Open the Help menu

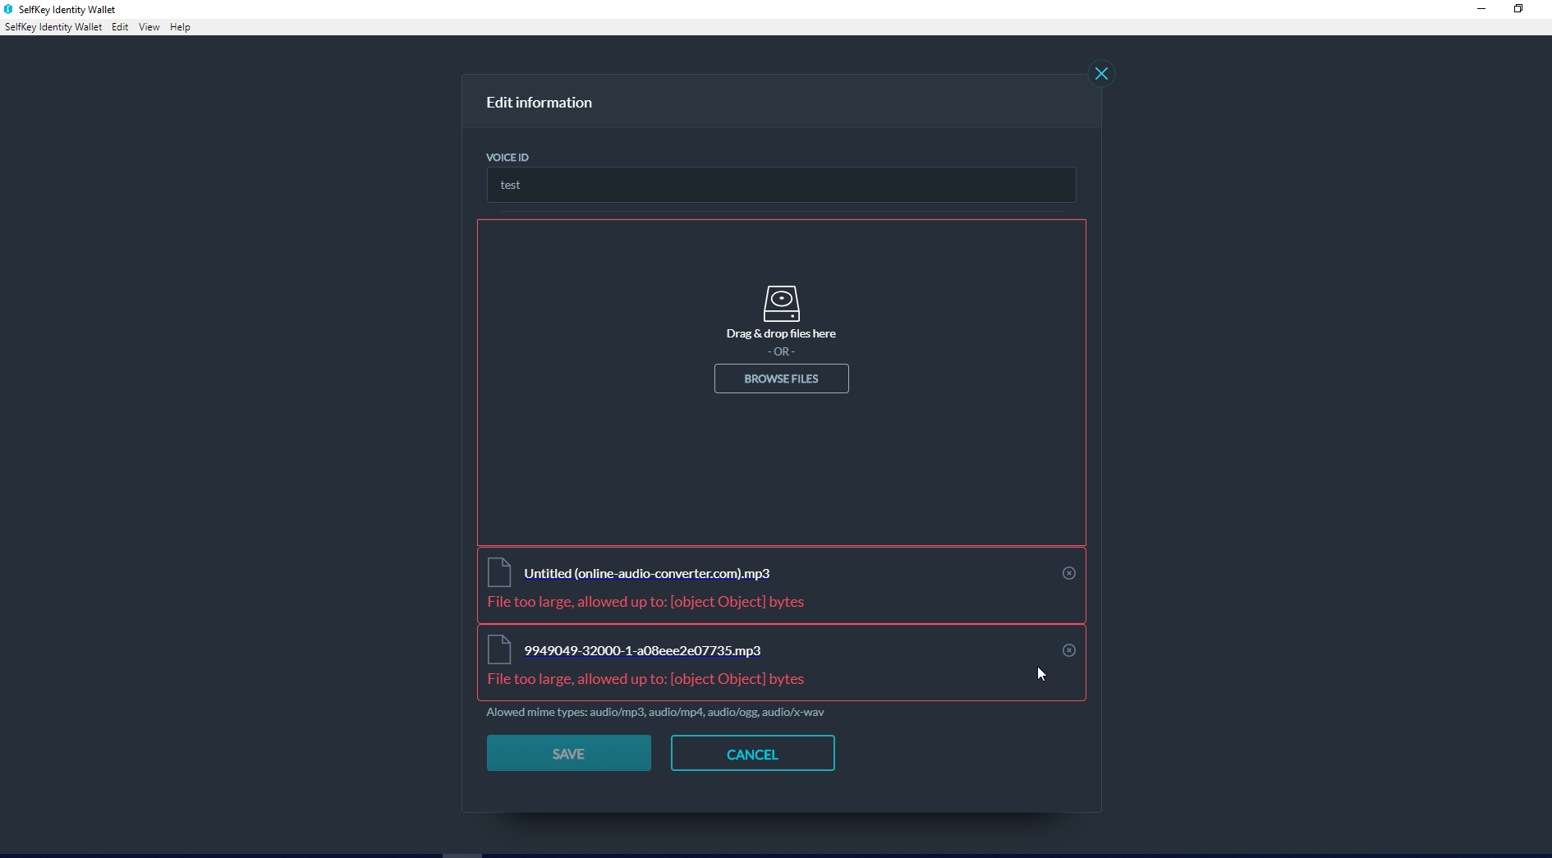click(x=180, y=27)
